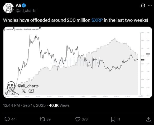
Task: Open the @ali_charts handle link
Action: [x=26, y=11]
